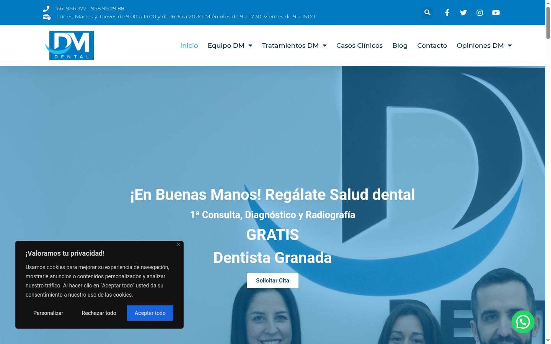Screen dimensions: 551x344
Task: Expand the Opiniones DM dropdown arrow
Action: [x=510, y=45]
